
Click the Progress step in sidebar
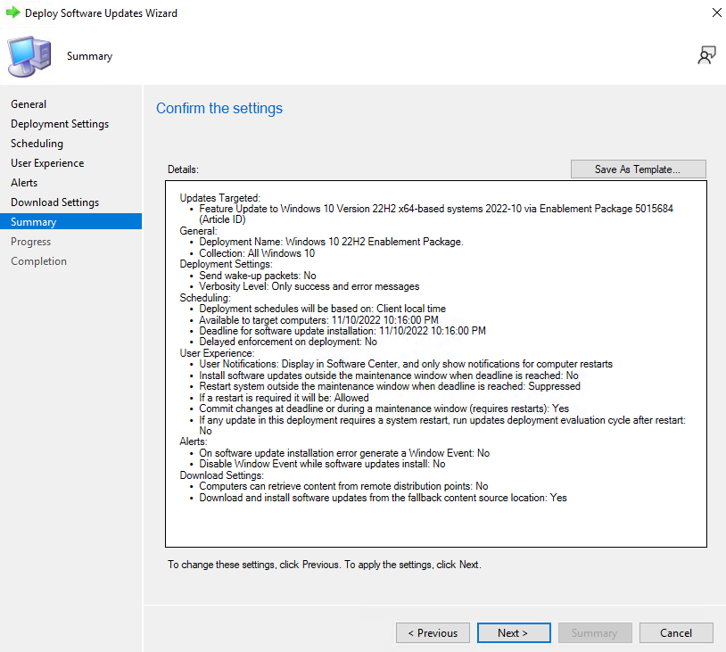(30, 242)
